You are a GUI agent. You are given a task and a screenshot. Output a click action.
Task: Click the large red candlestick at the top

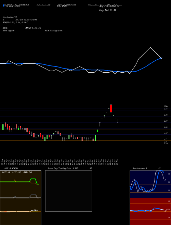111,108
